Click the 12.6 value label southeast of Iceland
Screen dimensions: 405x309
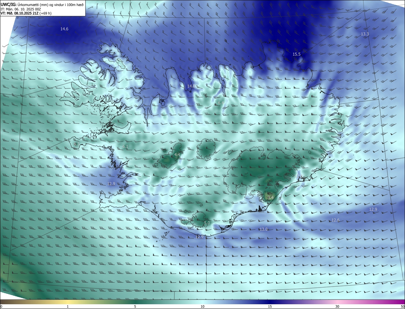tap(335, 220)
